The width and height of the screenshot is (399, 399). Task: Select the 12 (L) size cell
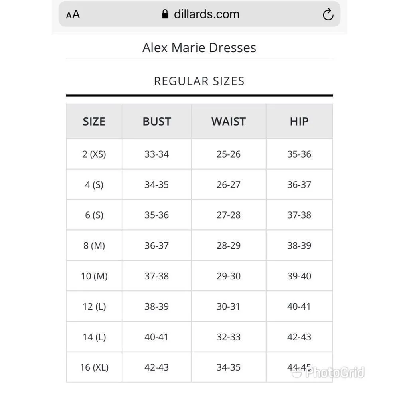94,306
